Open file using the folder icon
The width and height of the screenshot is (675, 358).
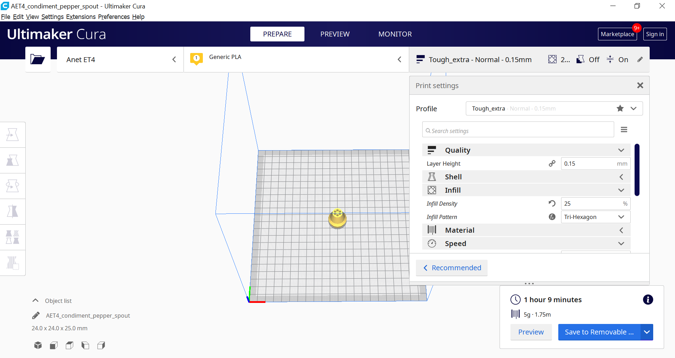tap(38, 59)
